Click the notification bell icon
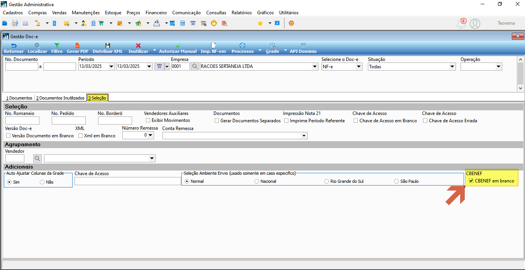The width and height of the screenshot is (525, 270). click(x=461, y=24)
